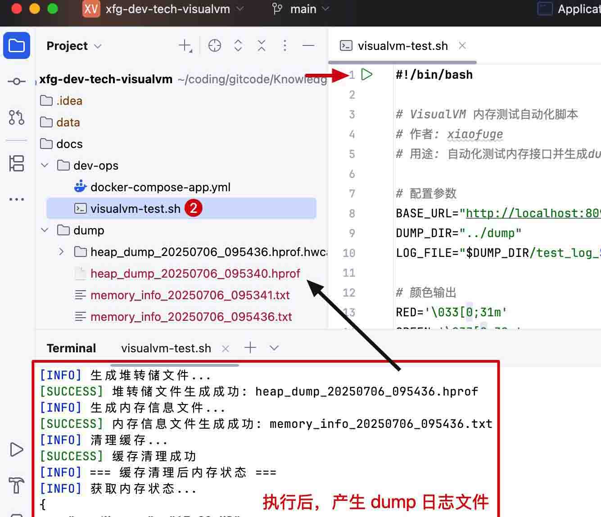This screenshot has width=601, height=517.
Task: Open heap_dump_20250706_095340.hprof file
Action: point(187,274)
